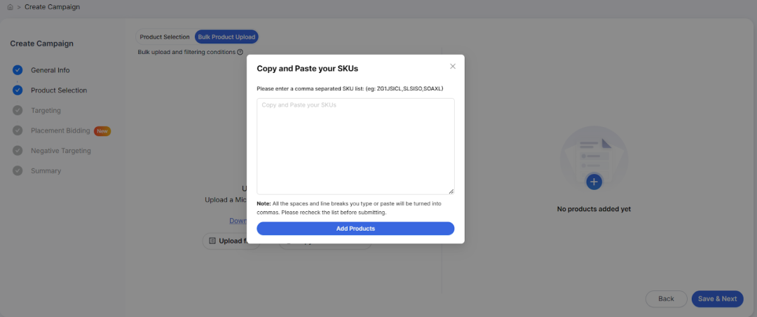Click Save & Next
Image resolution: width=757 pixels, height=317 pixels.
tap(717, 299)
